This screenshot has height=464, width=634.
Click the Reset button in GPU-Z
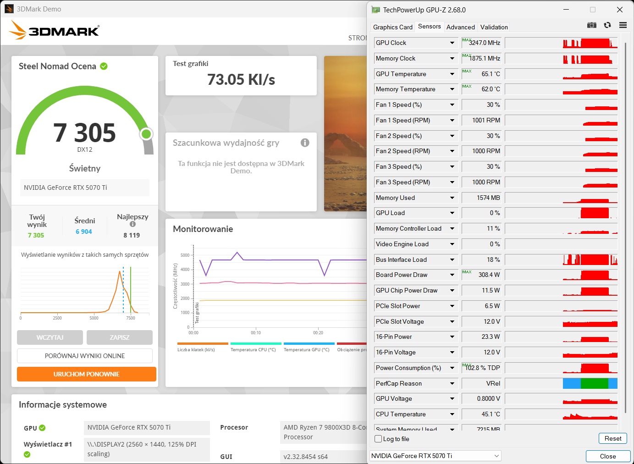[x=612, y=438]
